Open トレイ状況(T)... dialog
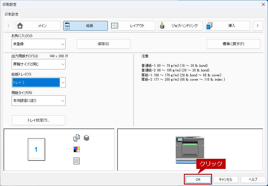 tap(38, 120)
